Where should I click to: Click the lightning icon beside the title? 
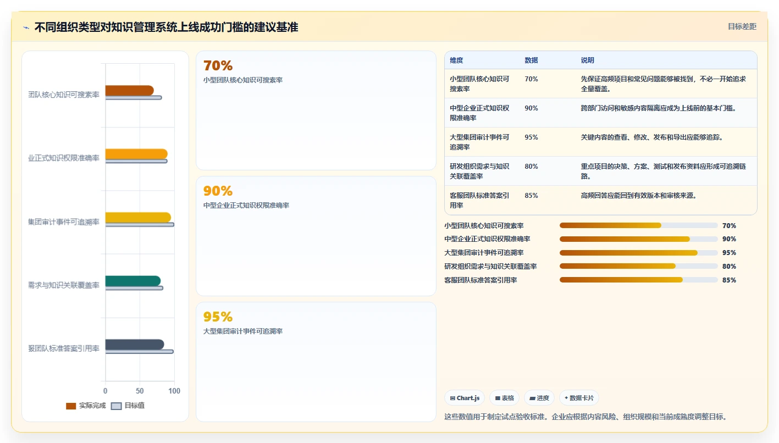coord(26,27)
